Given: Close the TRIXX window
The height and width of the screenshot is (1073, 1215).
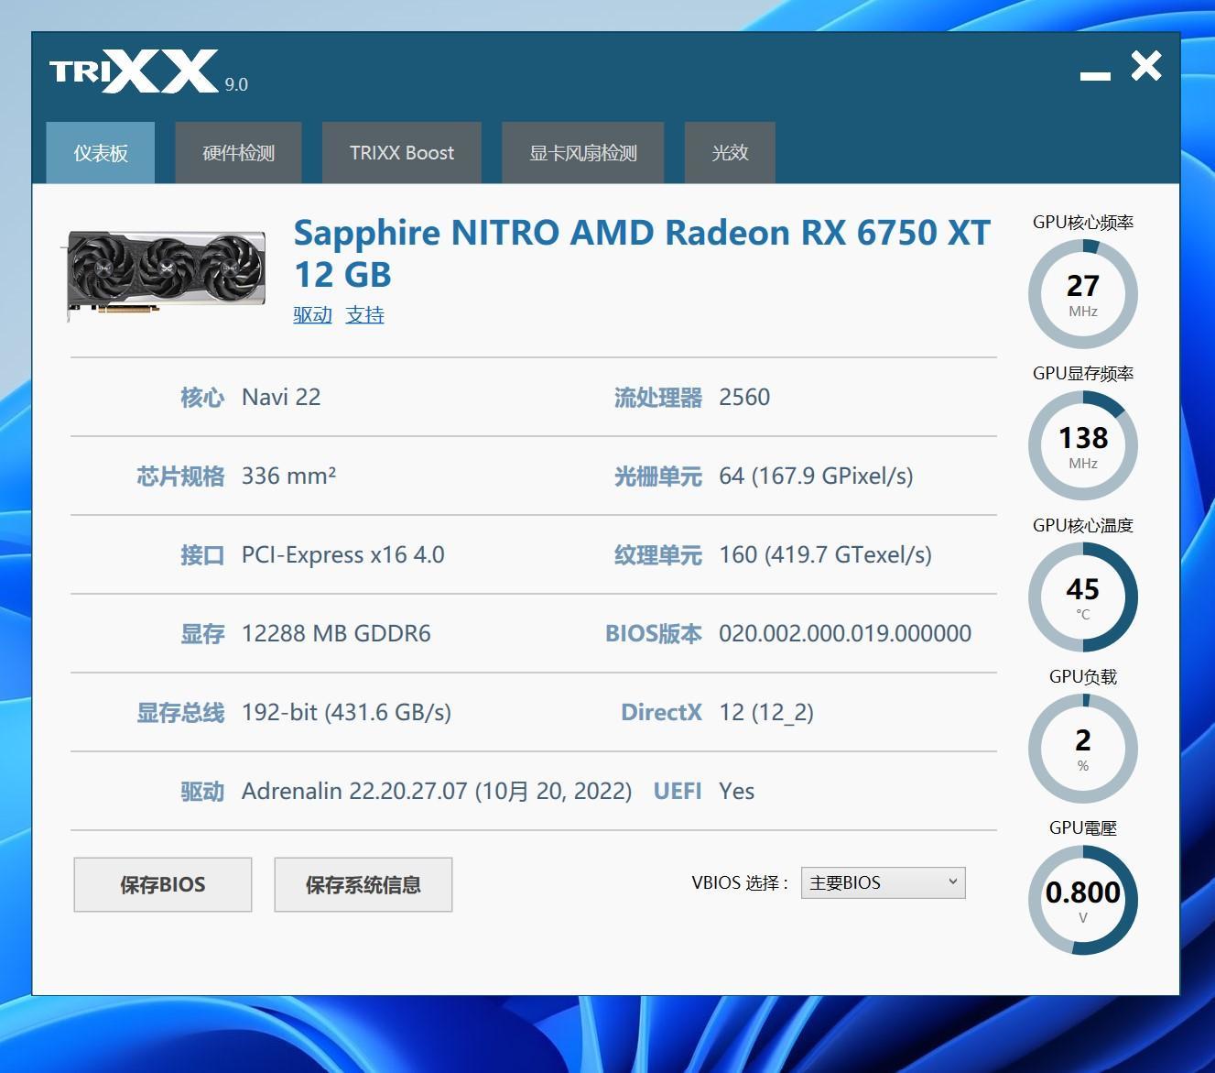Looking at the screenshot, I should [1146, 66].
